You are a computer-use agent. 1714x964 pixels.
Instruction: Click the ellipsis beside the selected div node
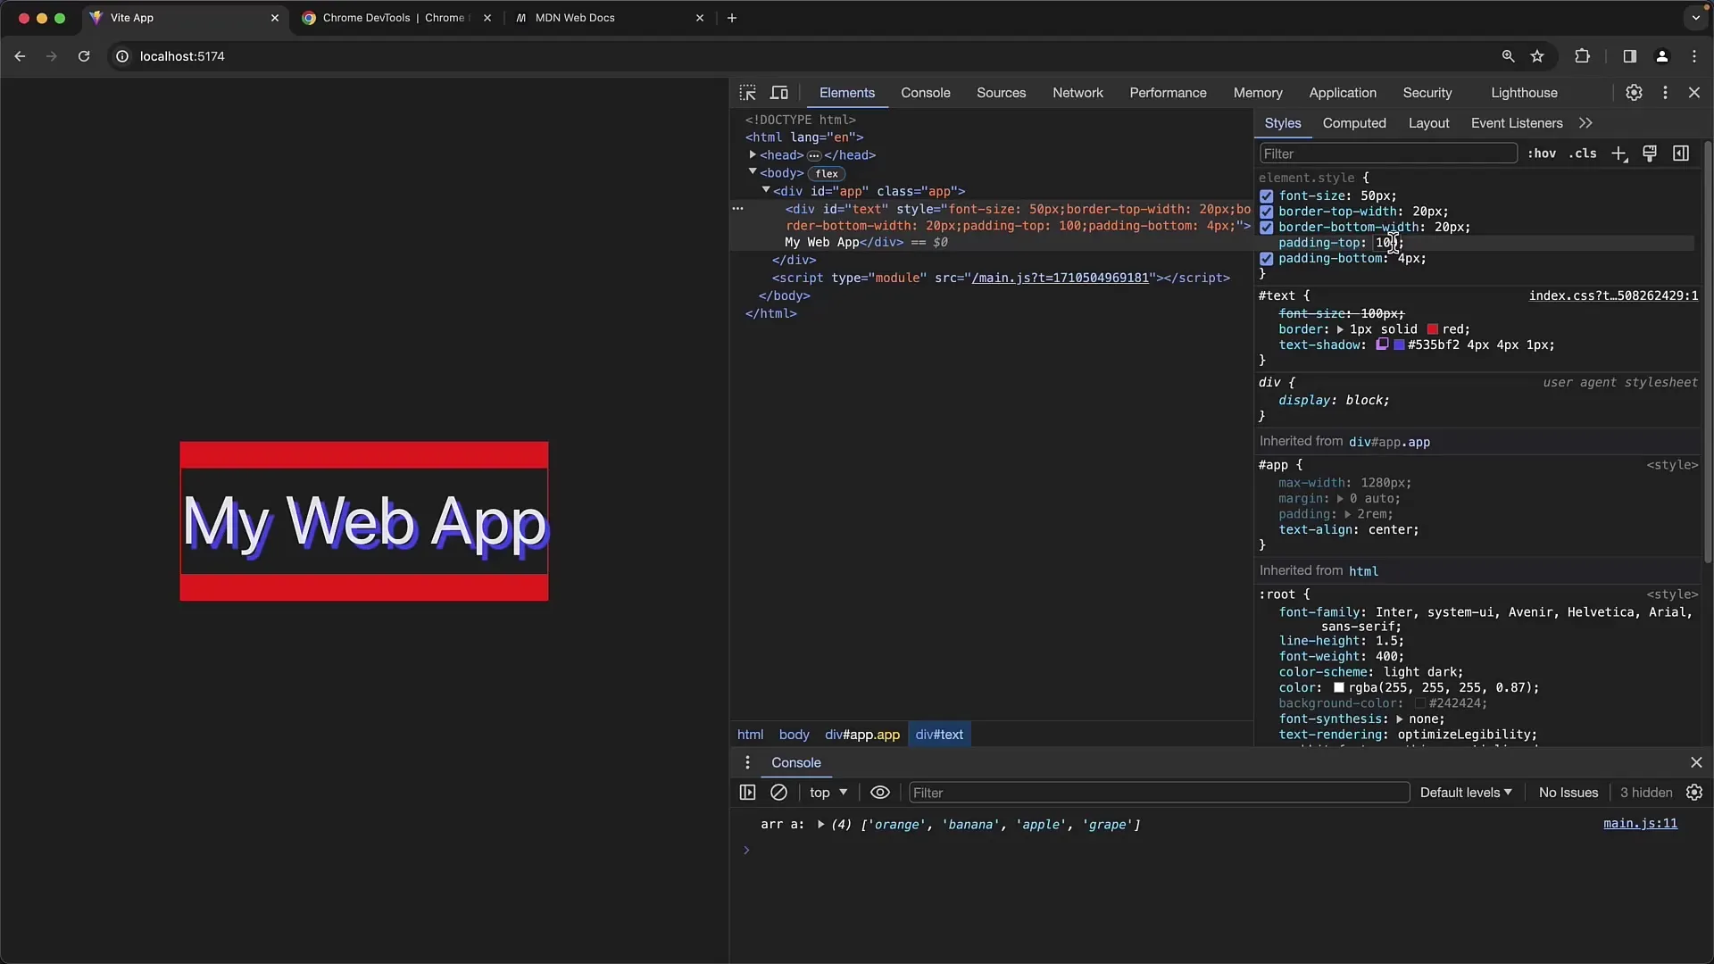tap(738, 208)
